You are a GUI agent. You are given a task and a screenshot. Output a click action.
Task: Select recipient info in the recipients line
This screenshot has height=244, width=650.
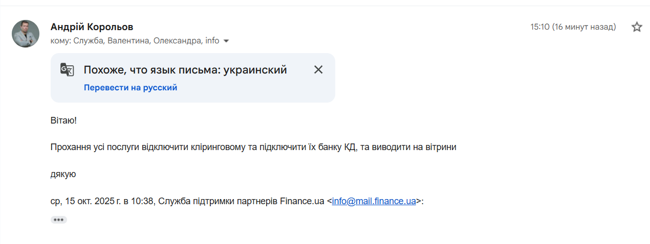click(212, 41)
